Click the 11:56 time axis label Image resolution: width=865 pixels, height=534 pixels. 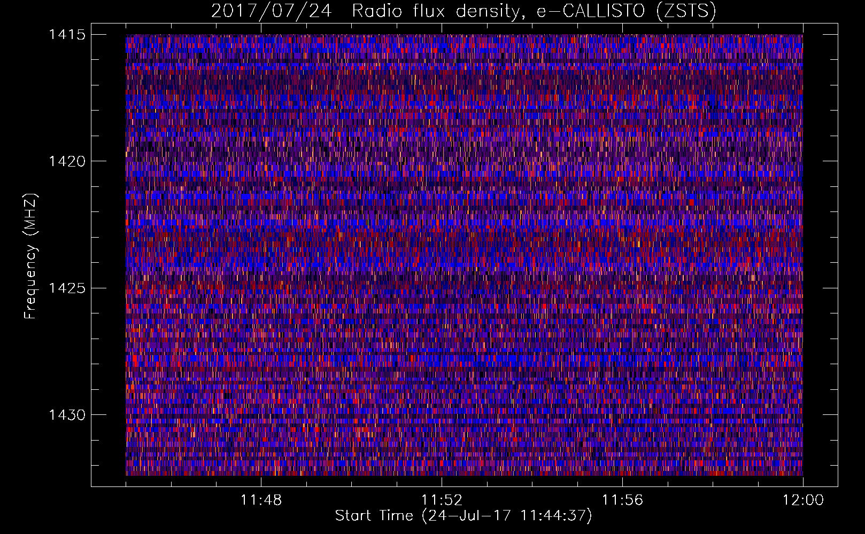(622, 500)
